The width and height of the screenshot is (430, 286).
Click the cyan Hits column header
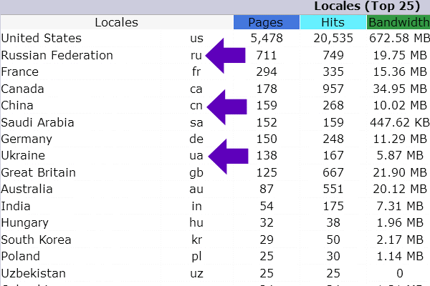tap(333, 22)
